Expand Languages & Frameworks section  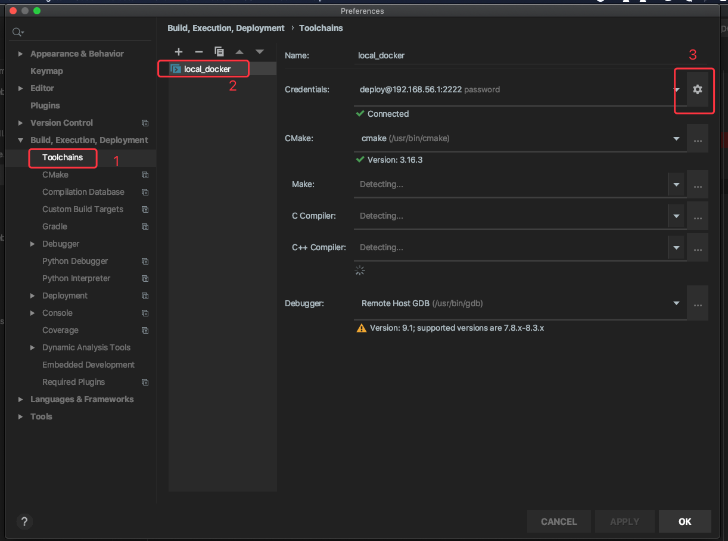21,399
